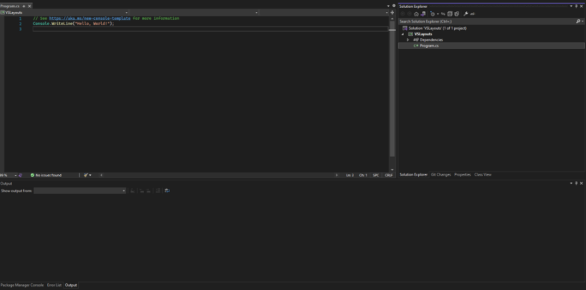Select the Dependencies tree item
The height and width of the screenshot is (290, 586).
pos(431,40)
